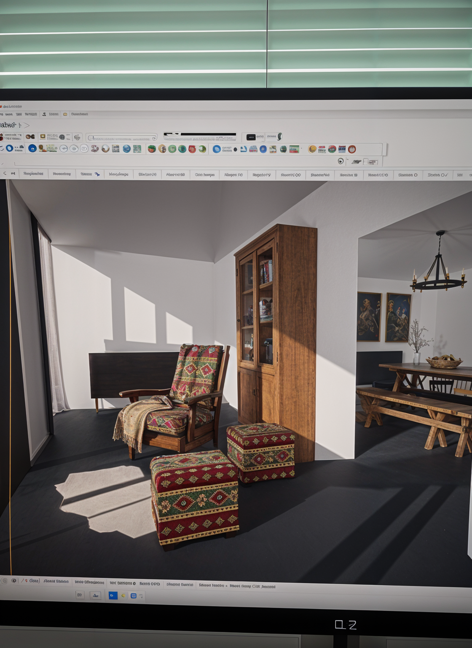The image size is (472, 648).
Task: Click the blue square icon in bottom bar
Action: point(113,595)
